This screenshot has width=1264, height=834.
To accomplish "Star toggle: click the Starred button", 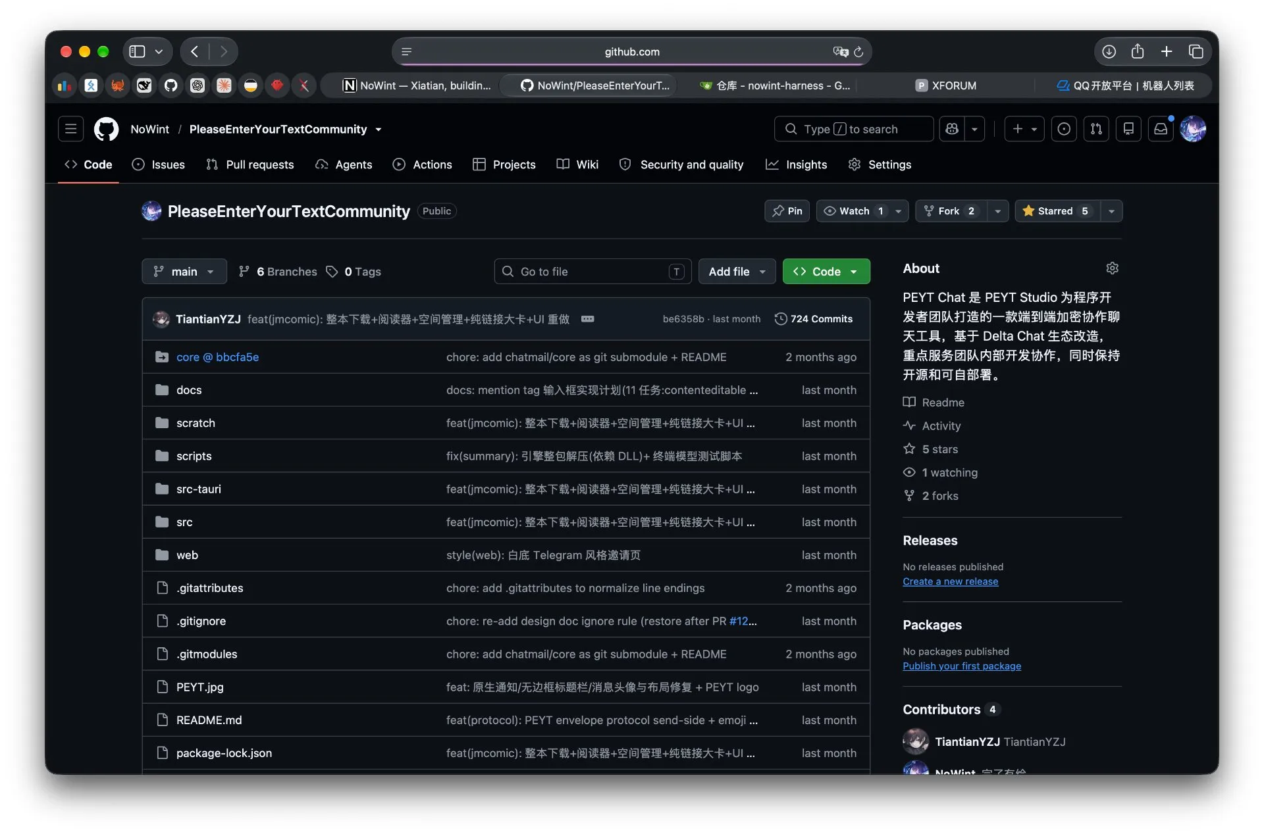I will point(1057,211).
